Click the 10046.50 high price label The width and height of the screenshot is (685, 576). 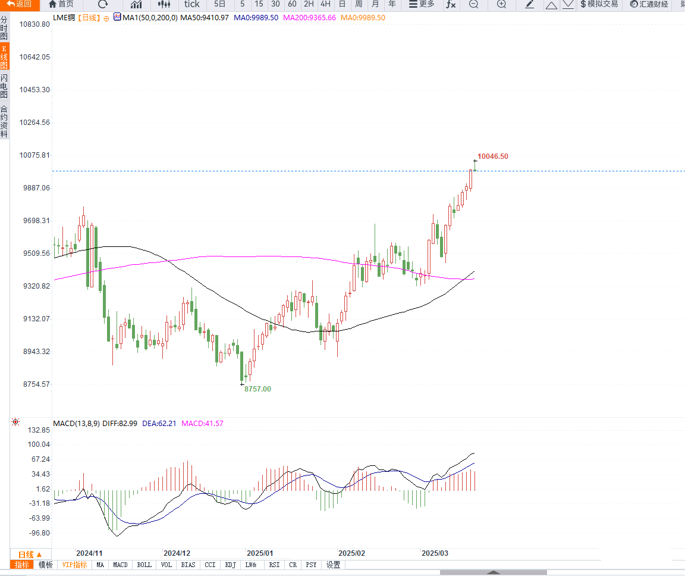[x=493, y=156]
